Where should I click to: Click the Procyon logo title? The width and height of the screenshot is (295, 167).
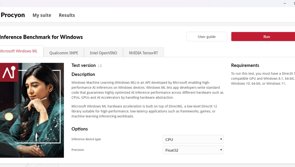(13, 15)
